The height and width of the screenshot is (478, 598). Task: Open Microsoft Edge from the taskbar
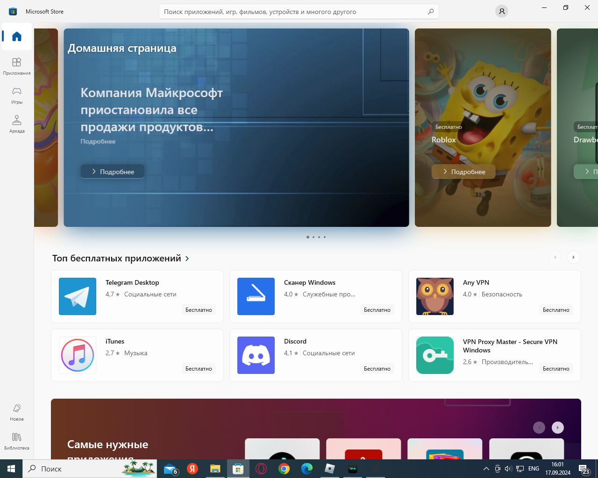(306, 469)
